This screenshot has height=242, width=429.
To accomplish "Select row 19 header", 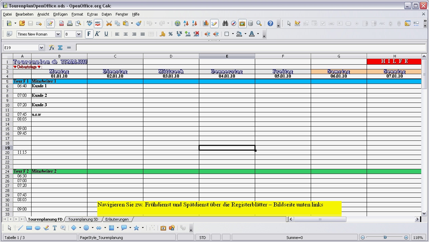I will pyautogui.click(x=7, y=148).
